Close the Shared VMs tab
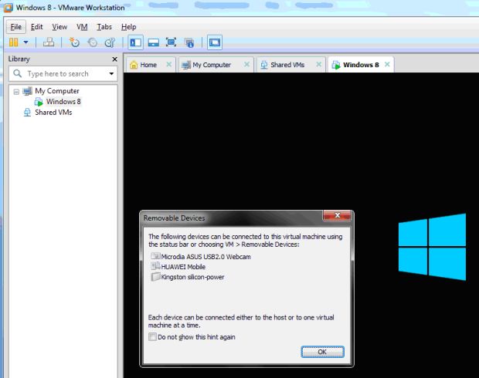Viewport: 479px width, 378px height. pos(318,64)
